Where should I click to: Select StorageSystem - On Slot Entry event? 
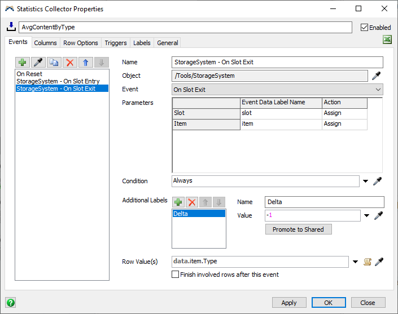point(58,81)
